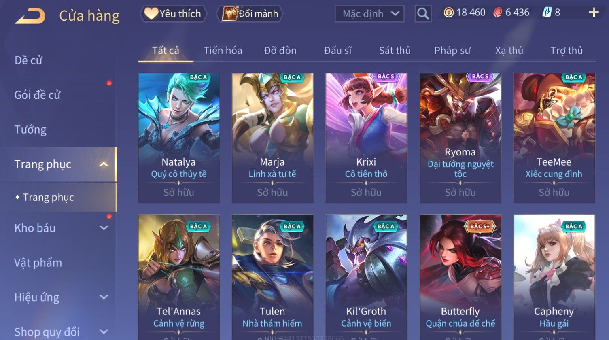Viewport: 609px width, 340px height.
Task: Select the Tiến hóa tab
Action: point(223,51)
